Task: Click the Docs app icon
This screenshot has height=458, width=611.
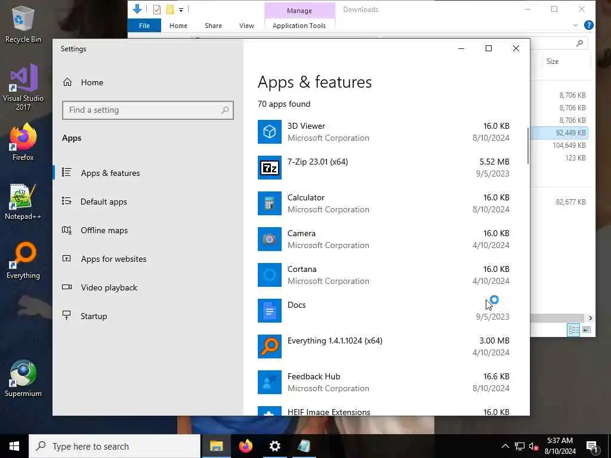Action: (269, 311)
